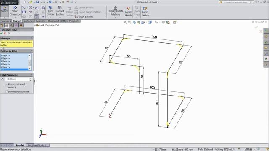Increase fillet radius with spinner up arrow

click(31, 78)
